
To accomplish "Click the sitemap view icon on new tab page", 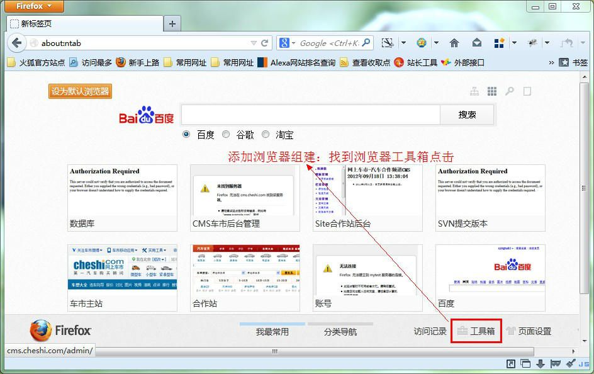I will coord(474,91).
